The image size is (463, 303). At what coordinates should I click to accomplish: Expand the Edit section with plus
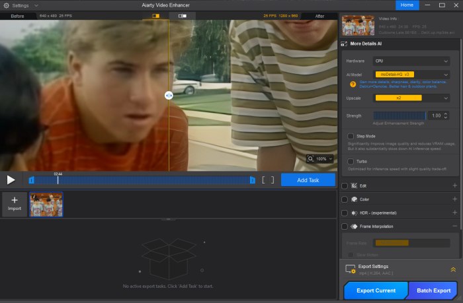[x=454, y=185]
